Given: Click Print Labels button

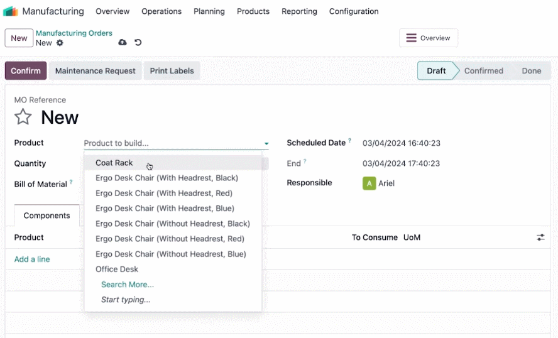Looking at the screenshot, I should click(172, 70).
